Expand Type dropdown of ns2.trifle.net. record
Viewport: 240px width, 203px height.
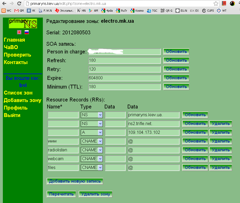(92, 124)
